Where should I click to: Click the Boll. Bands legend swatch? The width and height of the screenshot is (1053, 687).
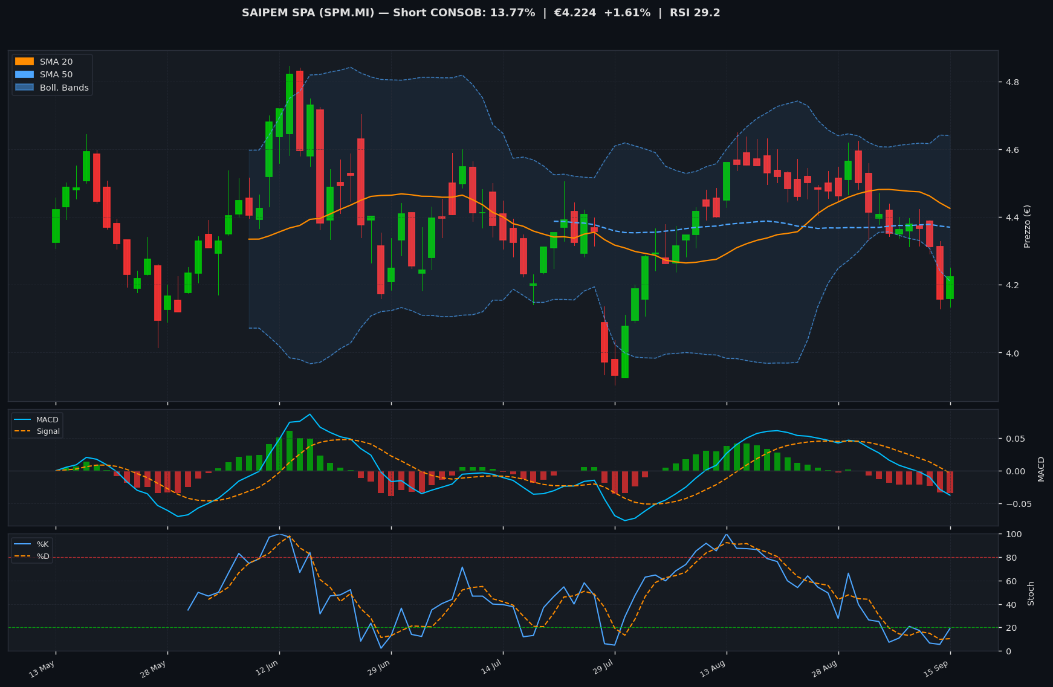(24, 88)
